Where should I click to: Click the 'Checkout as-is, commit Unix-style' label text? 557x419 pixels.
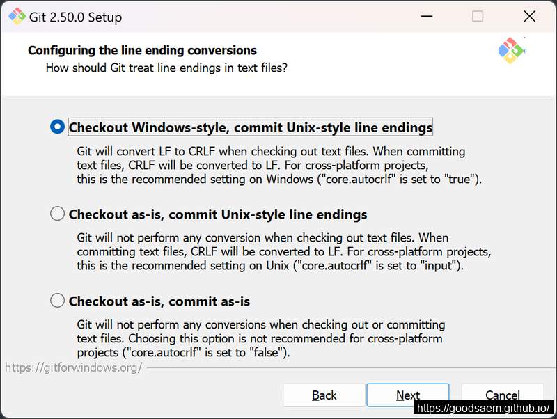[218, 214]
